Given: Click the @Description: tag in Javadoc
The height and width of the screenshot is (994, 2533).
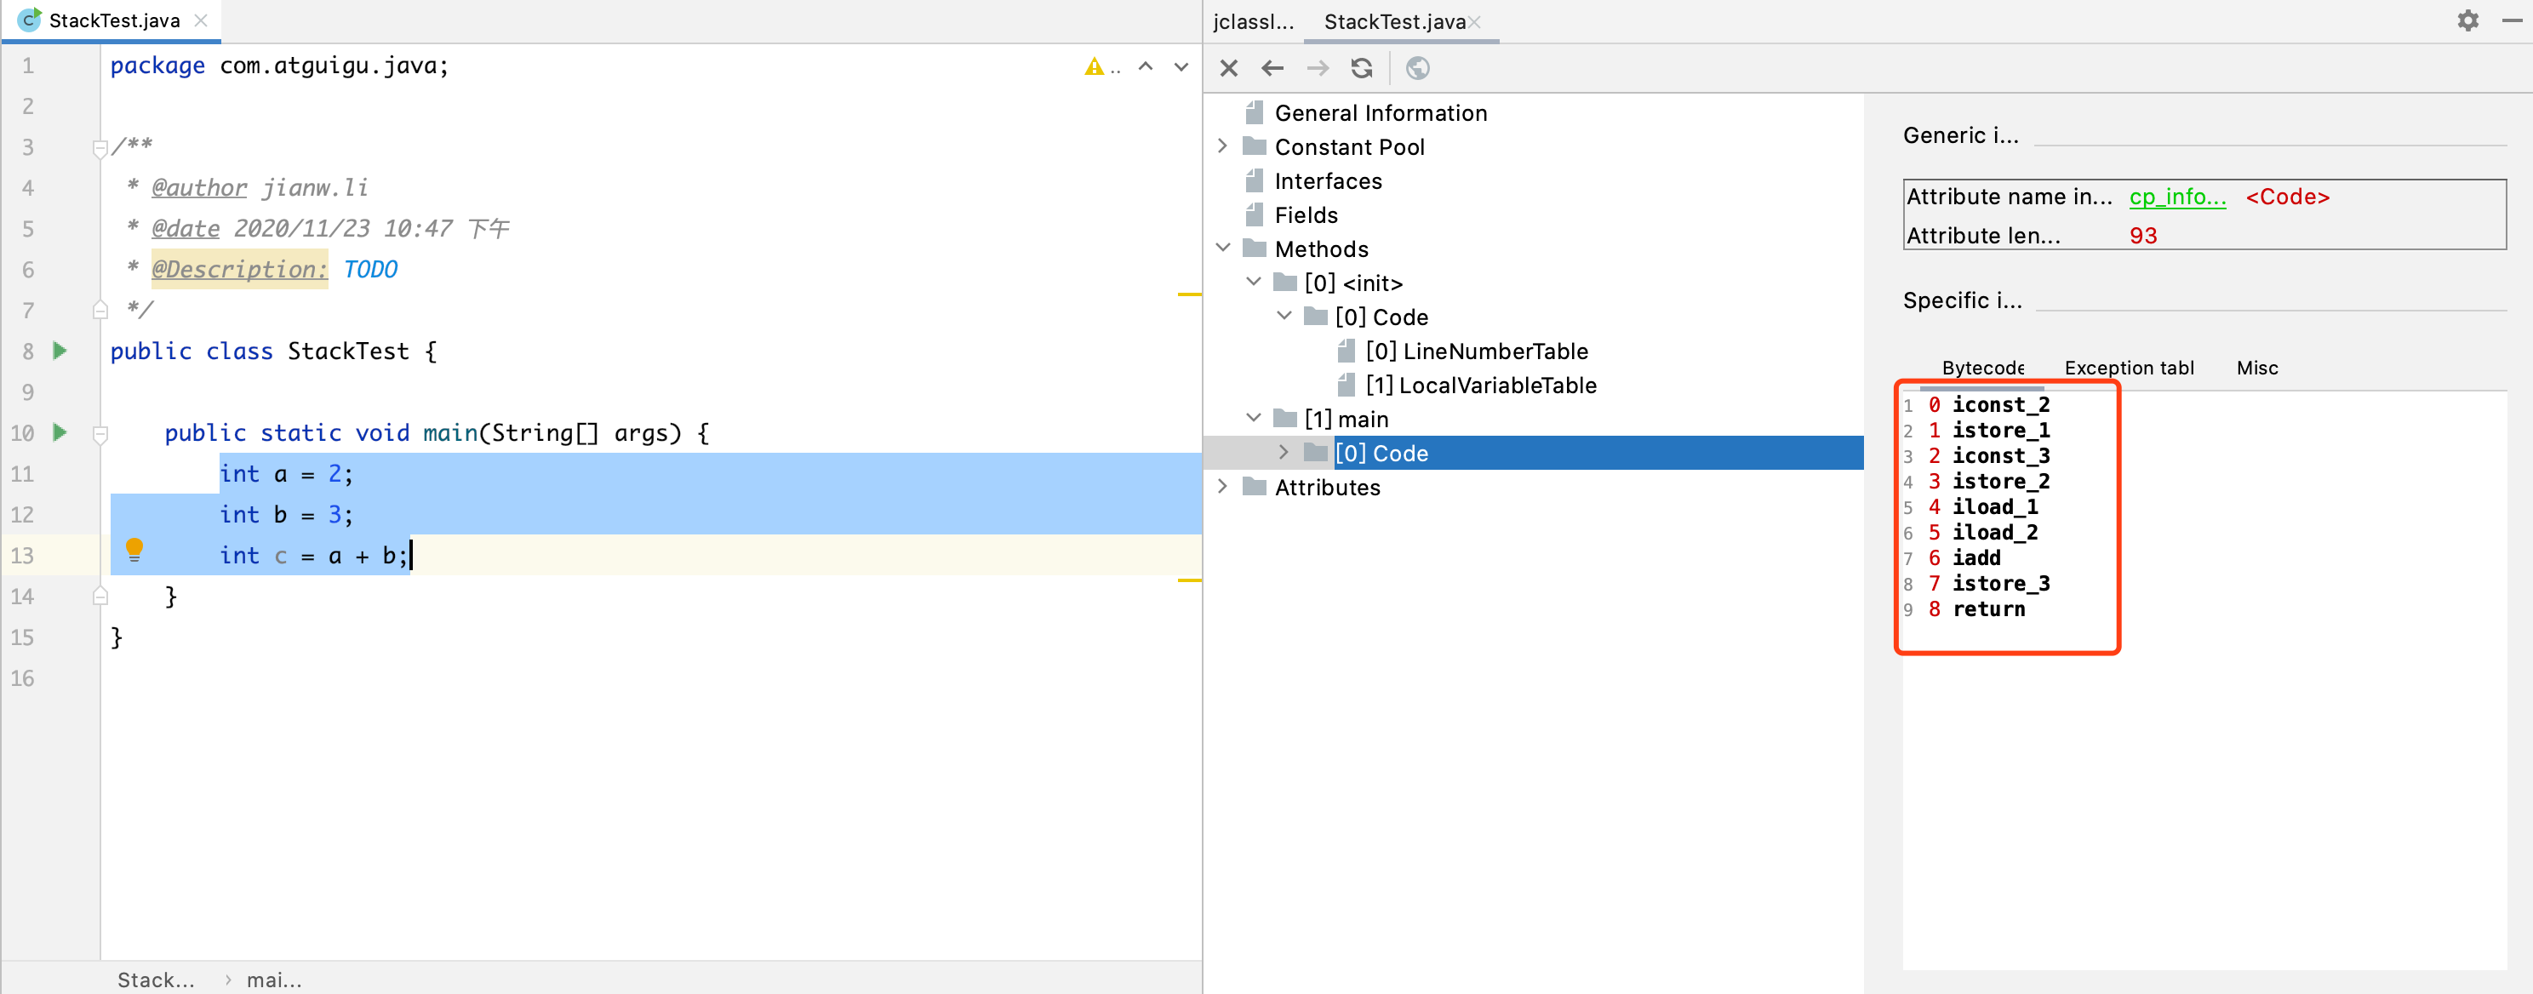Looking at the screenshot, I should (x=239, y=270).
